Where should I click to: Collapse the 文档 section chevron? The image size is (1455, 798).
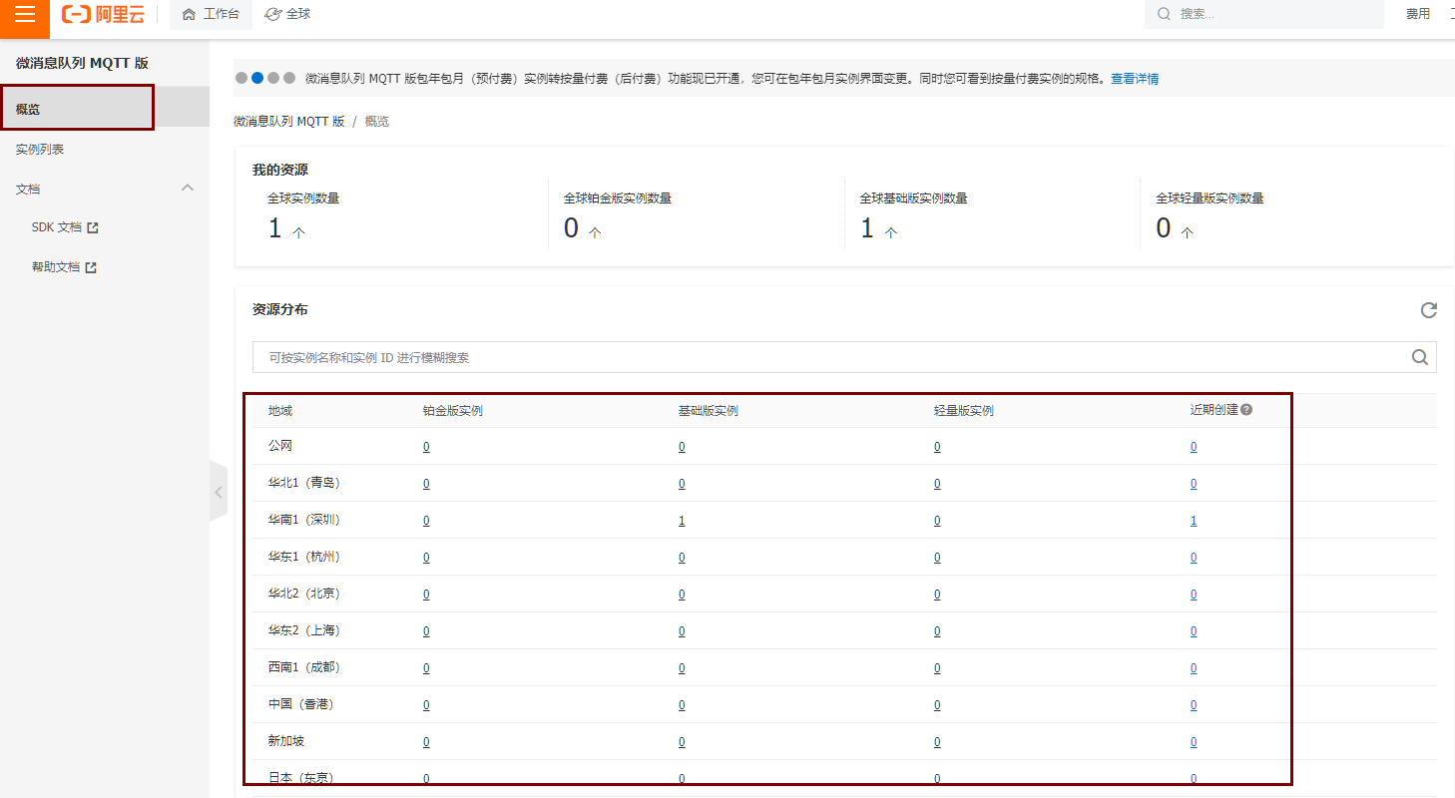(x=187, y=189)
